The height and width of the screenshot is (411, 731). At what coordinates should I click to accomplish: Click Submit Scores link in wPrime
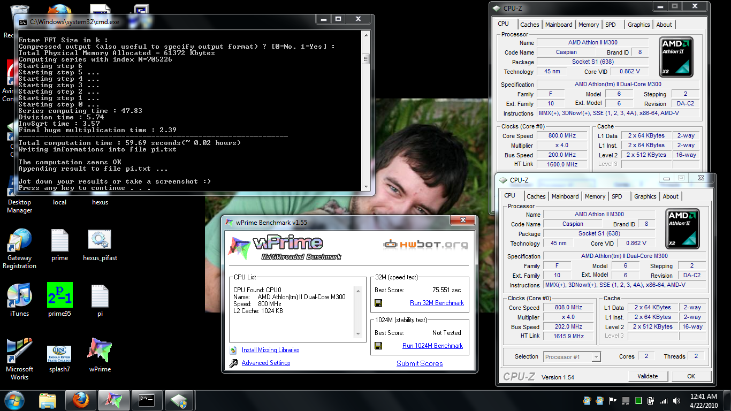point(420,363)
